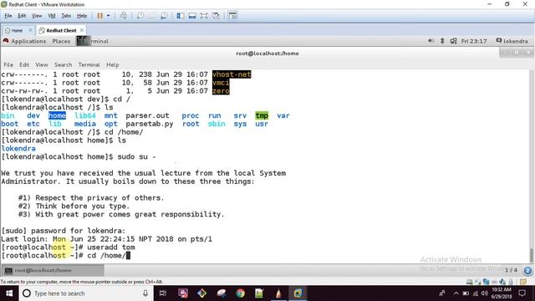
Task: Click the Cortana microphone icon
Action: click(x=145, y=293)
